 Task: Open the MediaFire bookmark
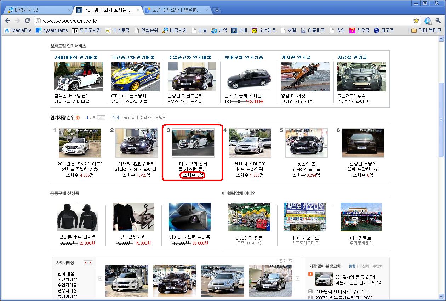click(18, 30)
